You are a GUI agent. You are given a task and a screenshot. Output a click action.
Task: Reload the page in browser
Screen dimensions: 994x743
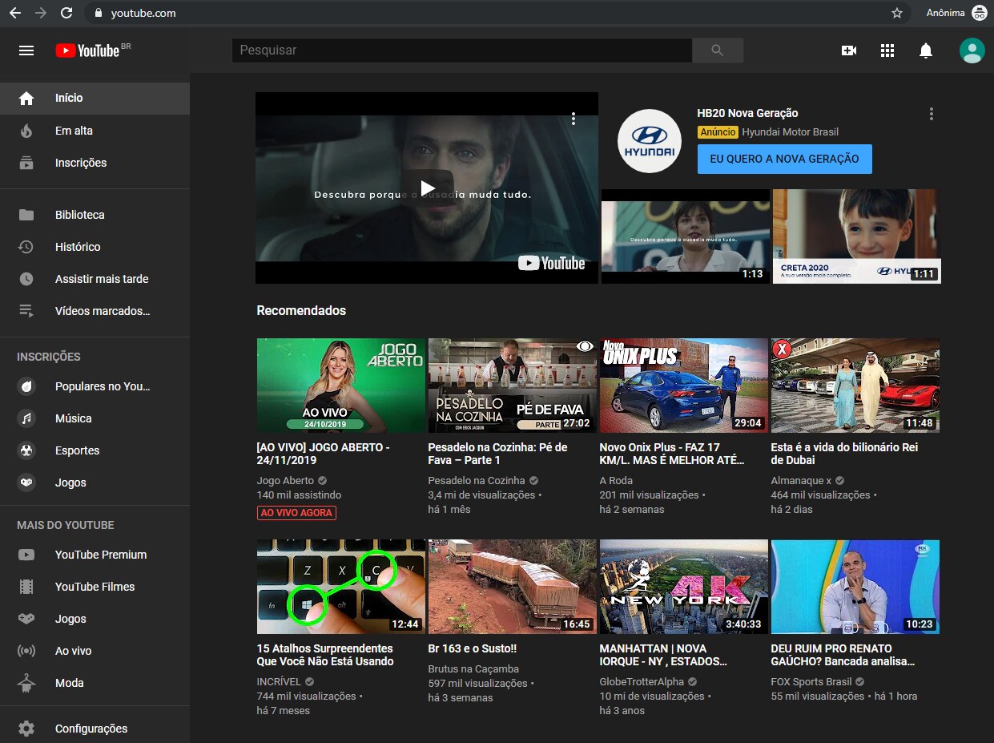[66, 13]
